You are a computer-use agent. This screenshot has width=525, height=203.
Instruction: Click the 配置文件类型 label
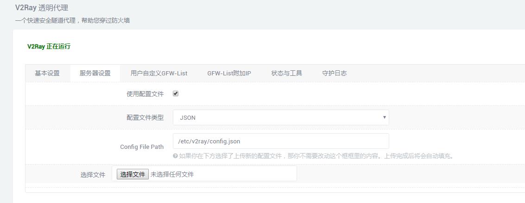pyautogui.click(x=145, y=117)
